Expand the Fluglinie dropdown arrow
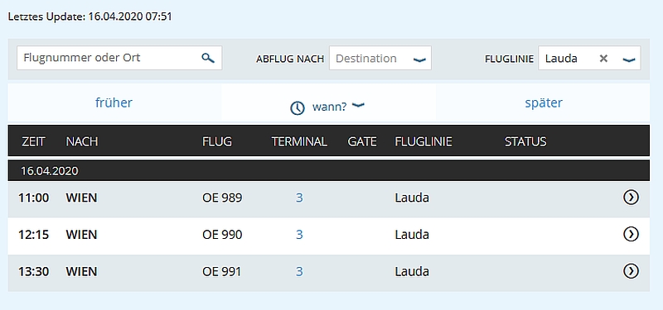This screenshot has height=310, width=663. point(629,60)
